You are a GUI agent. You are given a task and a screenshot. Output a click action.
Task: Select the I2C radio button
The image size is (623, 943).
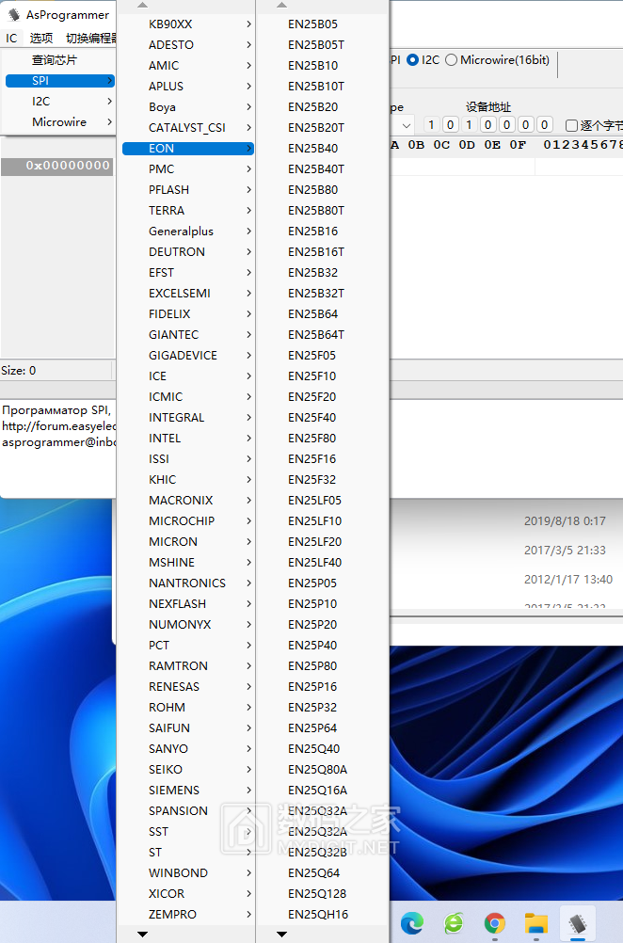click(412, 60)
